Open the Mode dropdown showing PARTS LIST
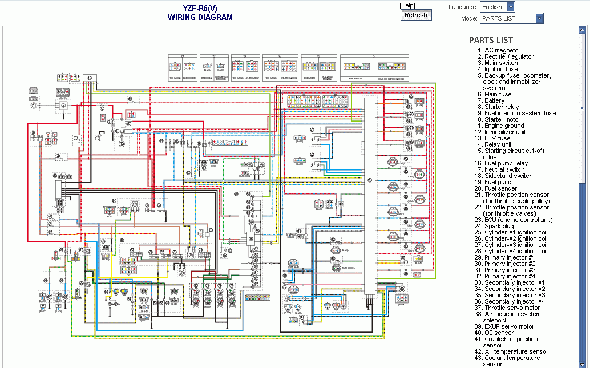590x368 pixels. pos(511,18)
